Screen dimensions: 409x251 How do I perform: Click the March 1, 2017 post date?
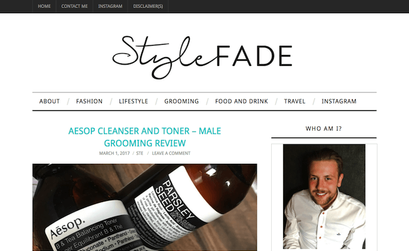[115, 153]
